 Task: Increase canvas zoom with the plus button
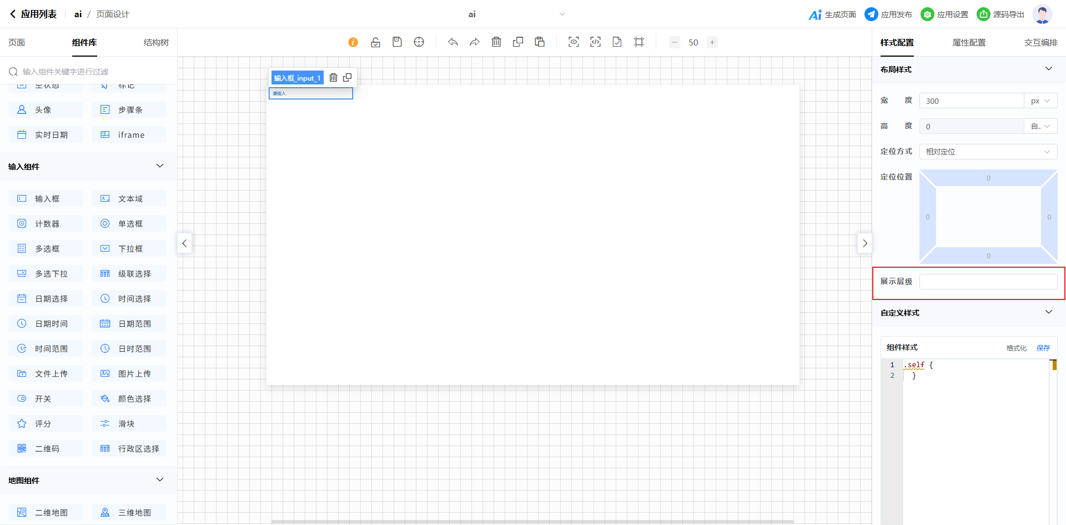(712, 42)
